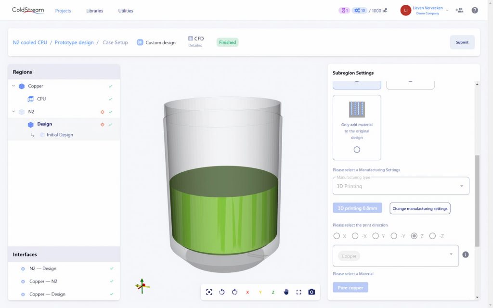
Task: Align view to Z axis
Action: point(273,292)
